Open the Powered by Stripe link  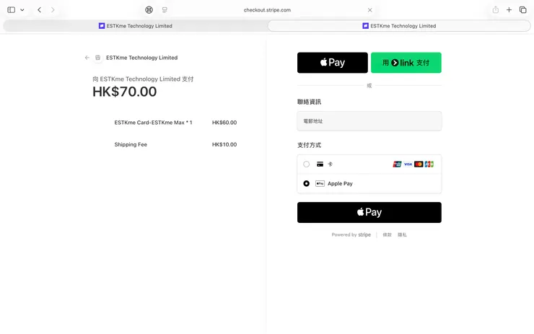351,235
